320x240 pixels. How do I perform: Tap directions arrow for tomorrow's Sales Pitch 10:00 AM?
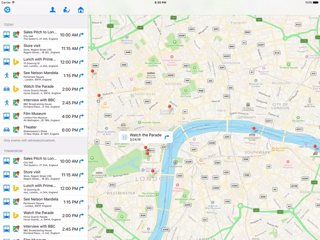(82, 161)
